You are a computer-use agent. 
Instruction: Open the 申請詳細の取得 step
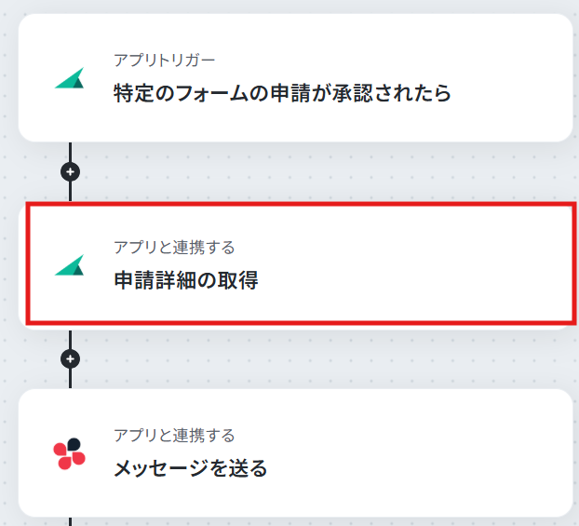pos(186,280)
